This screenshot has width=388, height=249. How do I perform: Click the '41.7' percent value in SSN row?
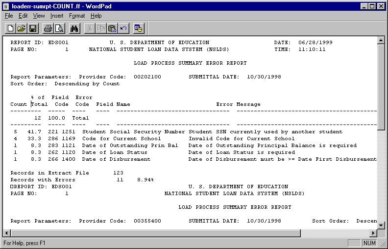click(x=34, y=132)
